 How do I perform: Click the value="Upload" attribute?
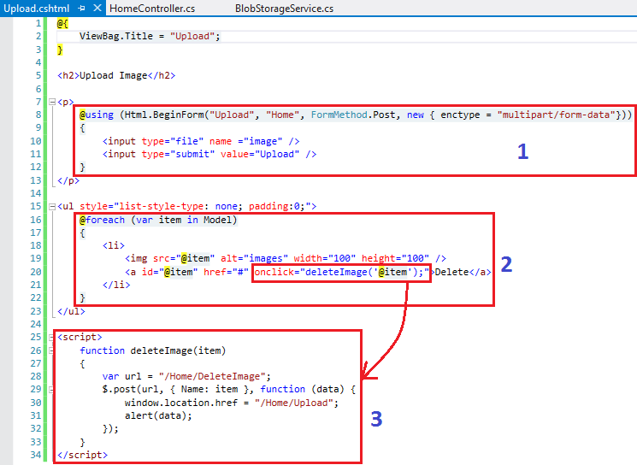tap(260, 155)
